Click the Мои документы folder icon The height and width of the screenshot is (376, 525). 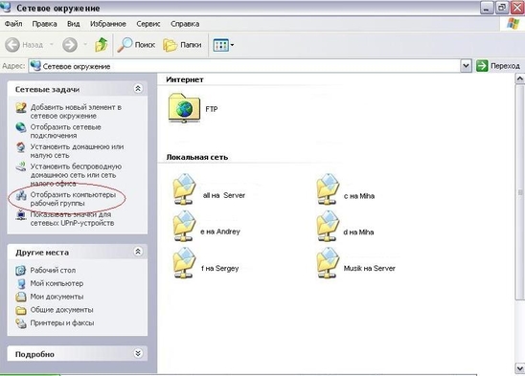[21, 297]
